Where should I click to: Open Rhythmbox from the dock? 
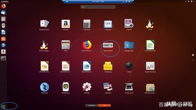3,26
